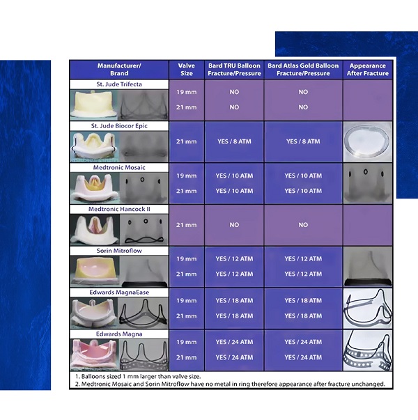
Task: Click the Medtronic Mosaic valve photo
Action: point(95,188)
